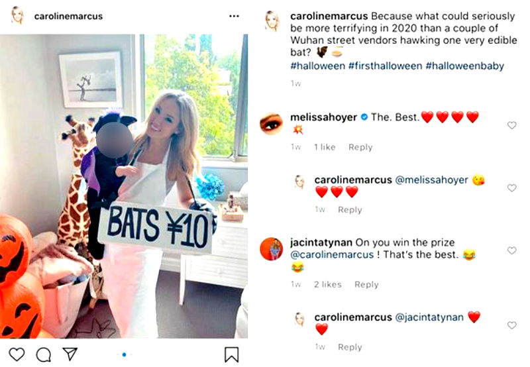
Task: Like the post with the heart icon
Action: (x=17, y=354)
